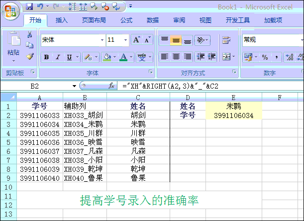
Task: Copy selection with the copy icon
Action: 30,45
